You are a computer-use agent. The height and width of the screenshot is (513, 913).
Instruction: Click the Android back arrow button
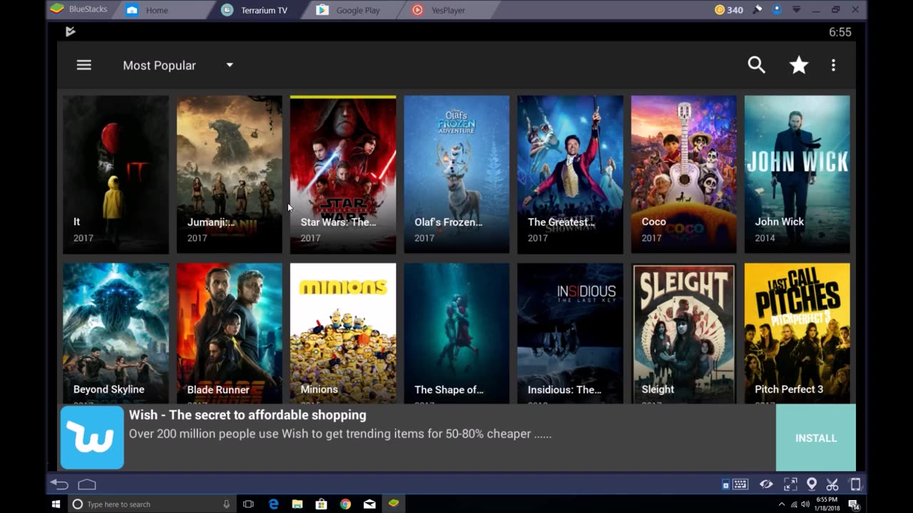(59, 484)
